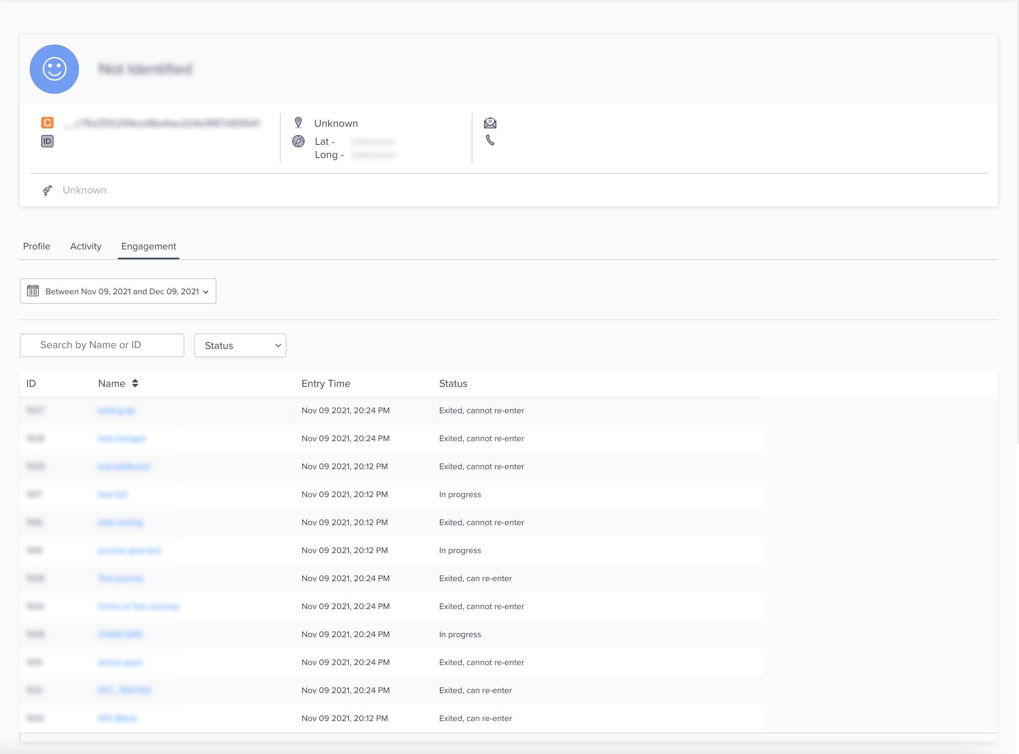Viewport: 1019px width, 754px height.
Task: Click the email envelope icon
Action: click(490, 123)
